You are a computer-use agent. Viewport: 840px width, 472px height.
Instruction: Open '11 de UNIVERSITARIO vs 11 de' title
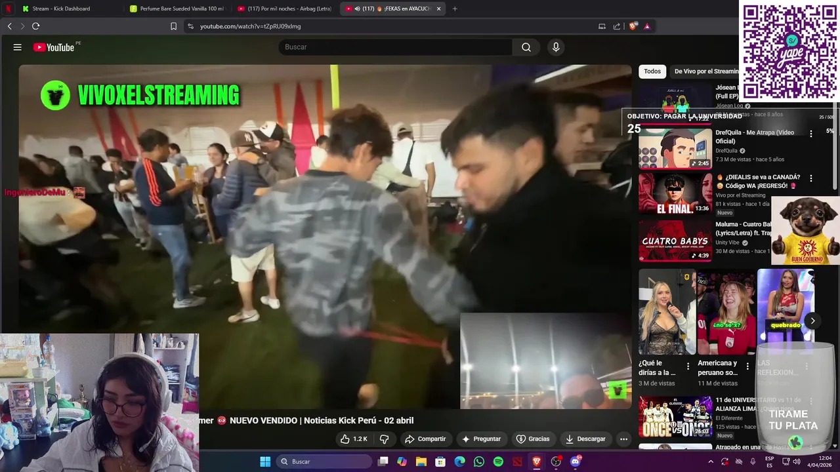(x=758, y=404)
